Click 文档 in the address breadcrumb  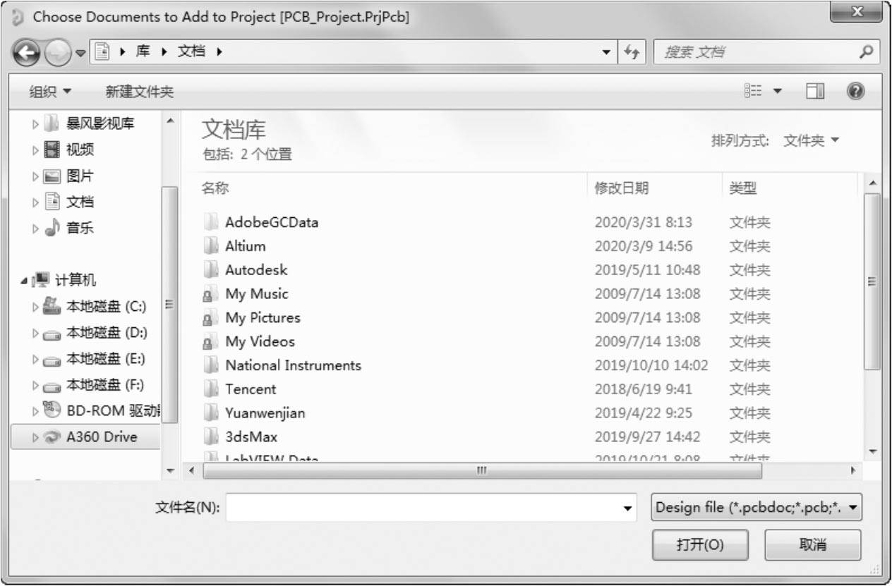point(192,52)
